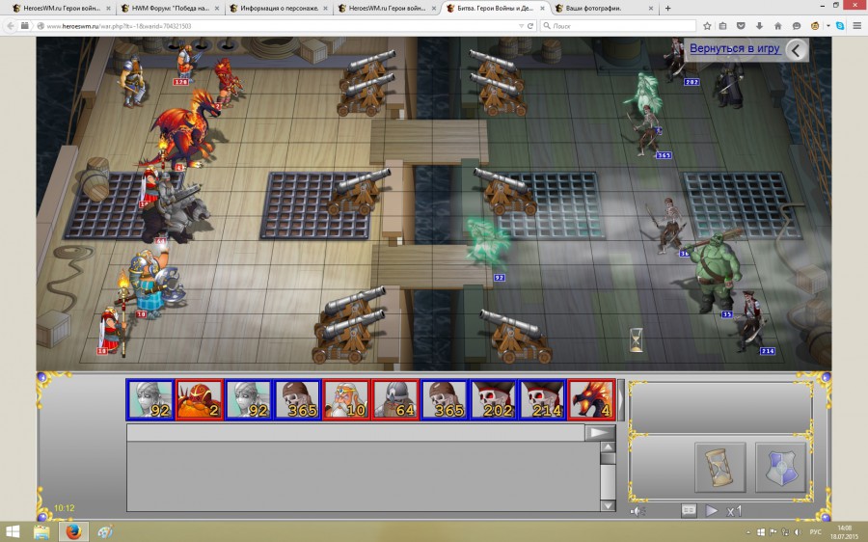This screenshot has height=542, width=868.
Task: Open the dropdown arrow beside the face add-on
Action: pyautogui.click(x=828, y=25)
